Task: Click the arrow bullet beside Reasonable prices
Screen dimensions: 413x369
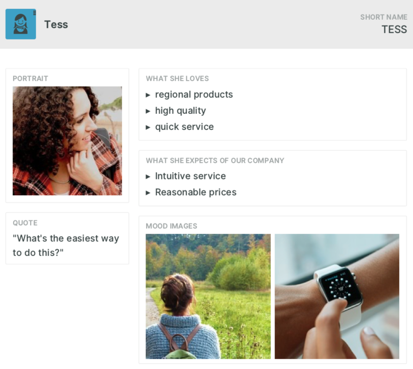Action: click(x=148, y=193)
